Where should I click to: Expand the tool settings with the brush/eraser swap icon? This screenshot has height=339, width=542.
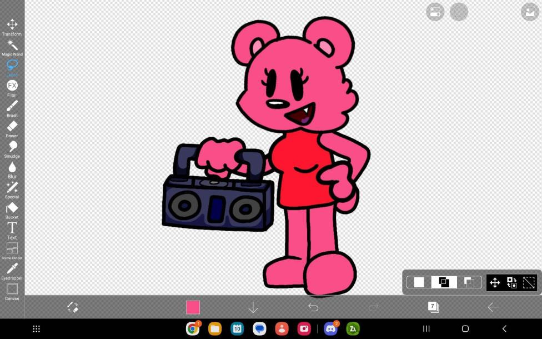(x=73, y=307)
